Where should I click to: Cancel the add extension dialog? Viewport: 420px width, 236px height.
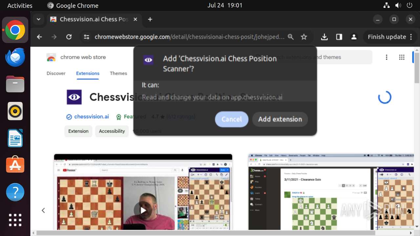pos(232,119)
